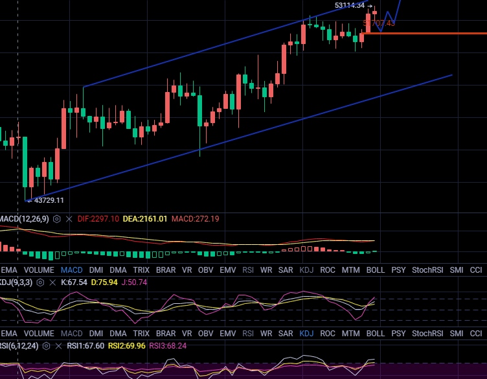Select WR in the indicator row above KDJ panel

point(266,270)
